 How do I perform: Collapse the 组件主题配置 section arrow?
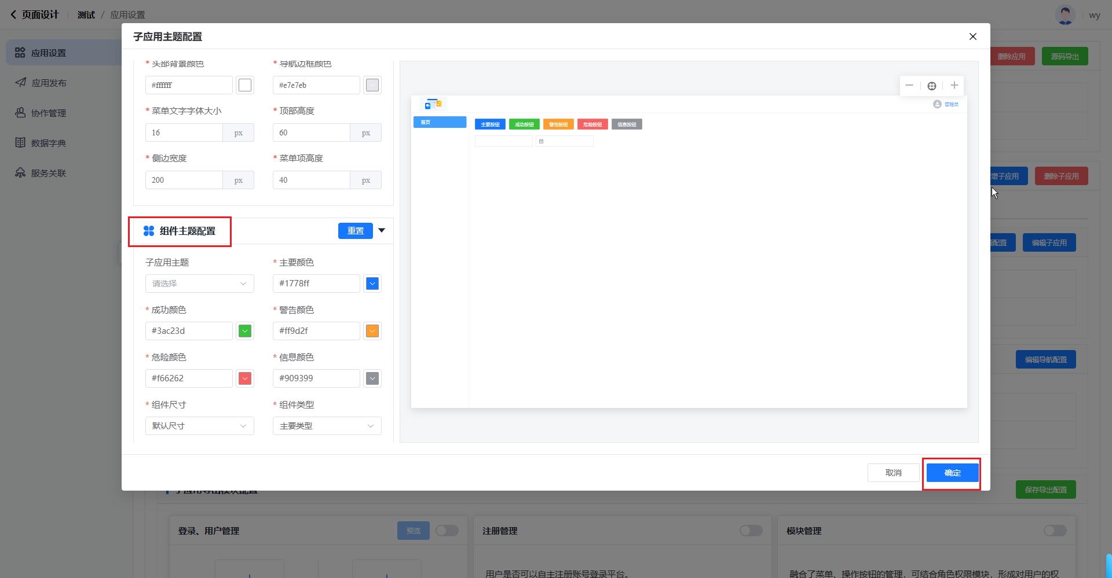pyautogui.click(x=382, y=230)
